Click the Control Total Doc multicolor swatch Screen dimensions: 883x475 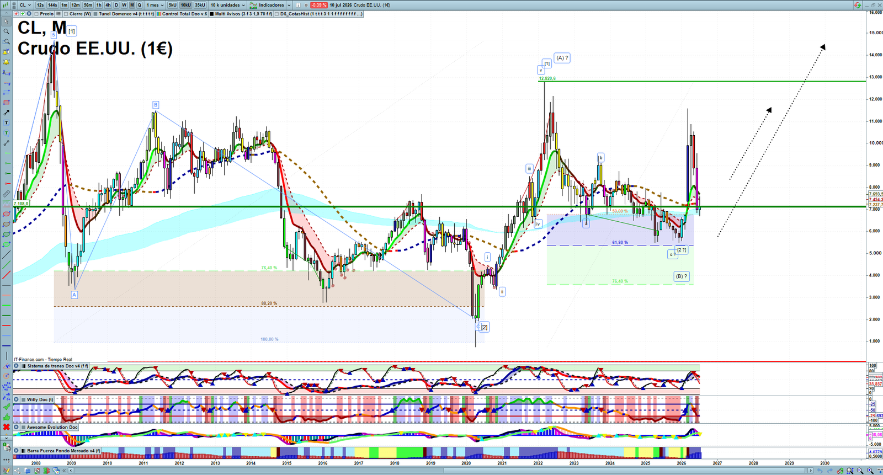coord(159,14)
